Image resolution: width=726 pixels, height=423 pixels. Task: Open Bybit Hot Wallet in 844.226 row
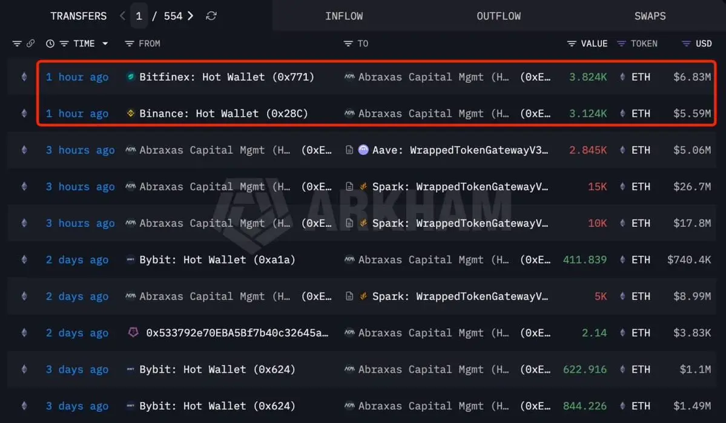tap(217, 406)
